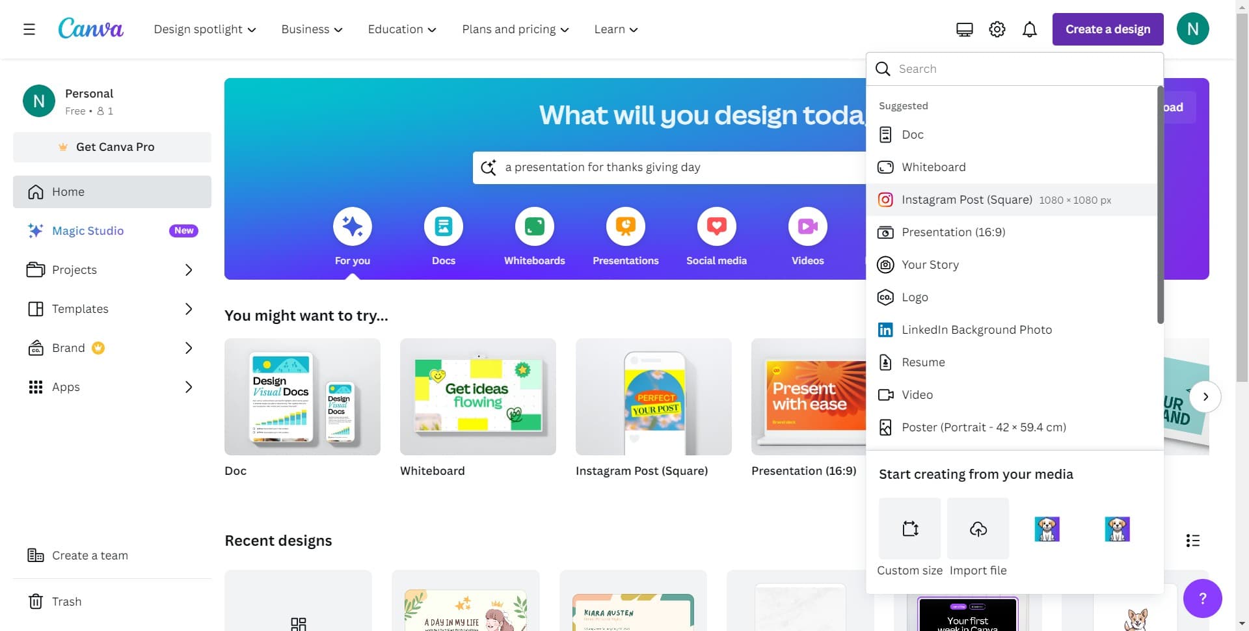Open settings via the gear icon

pos(997,29)
